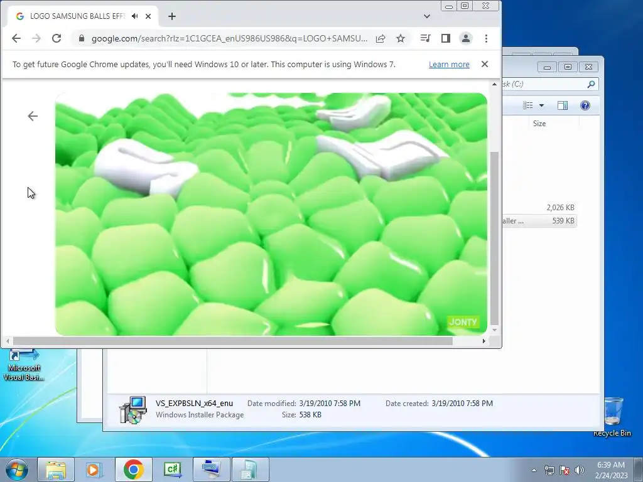643x482 pixels.
Task: Click the date created value in details pane
Action: [462, 404]
